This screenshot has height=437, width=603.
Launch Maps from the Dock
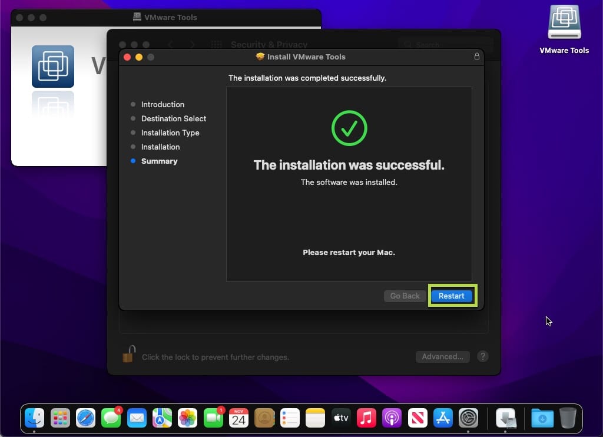point(162,418)
